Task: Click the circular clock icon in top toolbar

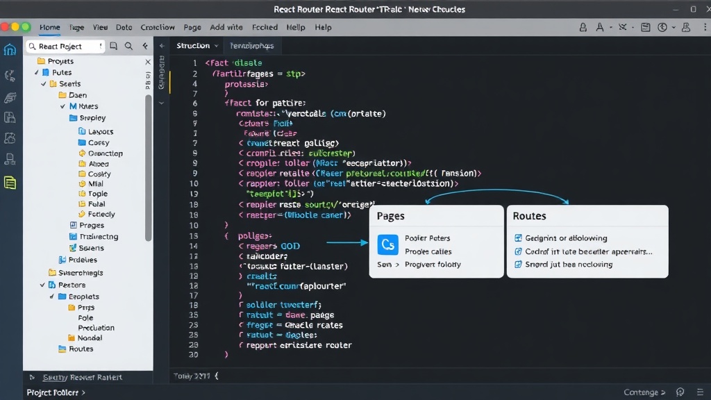Action: [x=662, y=27]
